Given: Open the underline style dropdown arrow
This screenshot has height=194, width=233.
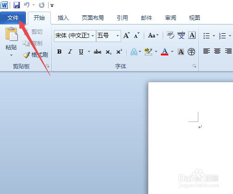Looking at the screenshot, I should click(x=89, y=51).
